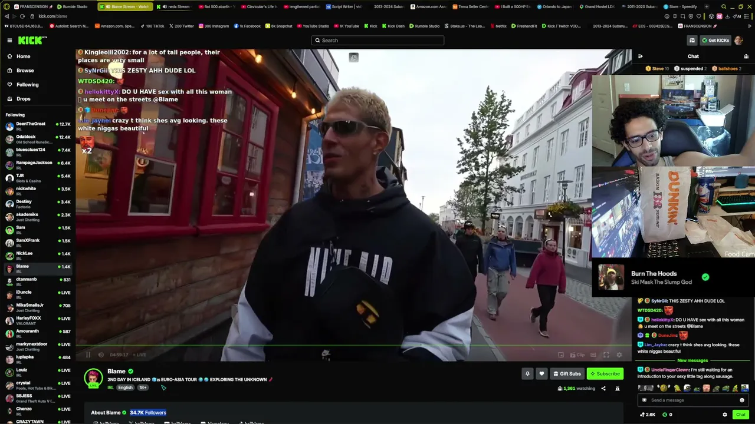
Task: Toggle mini player mode
Action: point(561,355)
